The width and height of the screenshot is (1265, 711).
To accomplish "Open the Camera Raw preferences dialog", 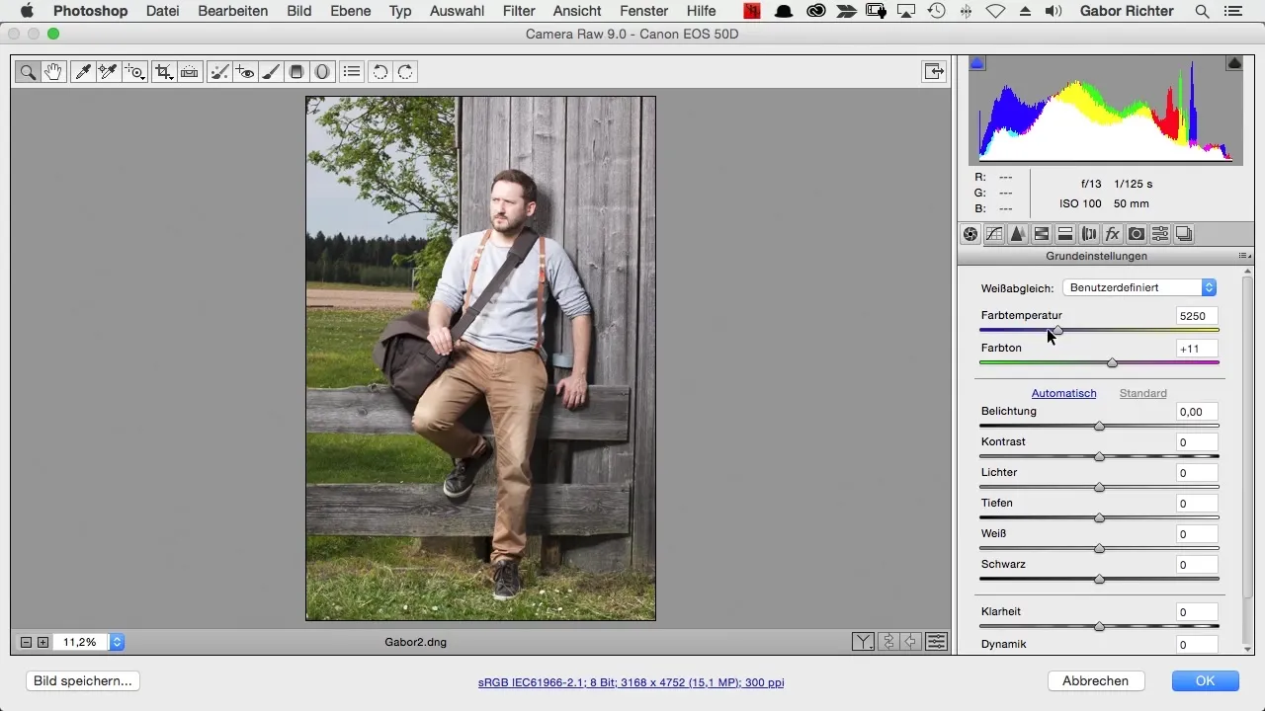I will pyautogui.click(x=351, y=71).
